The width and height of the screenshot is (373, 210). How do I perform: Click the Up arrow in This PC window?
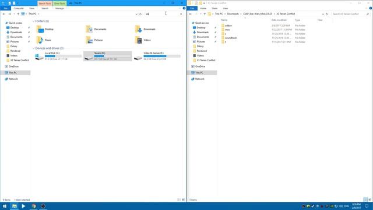pyautogui.click(x=18, y=14)
